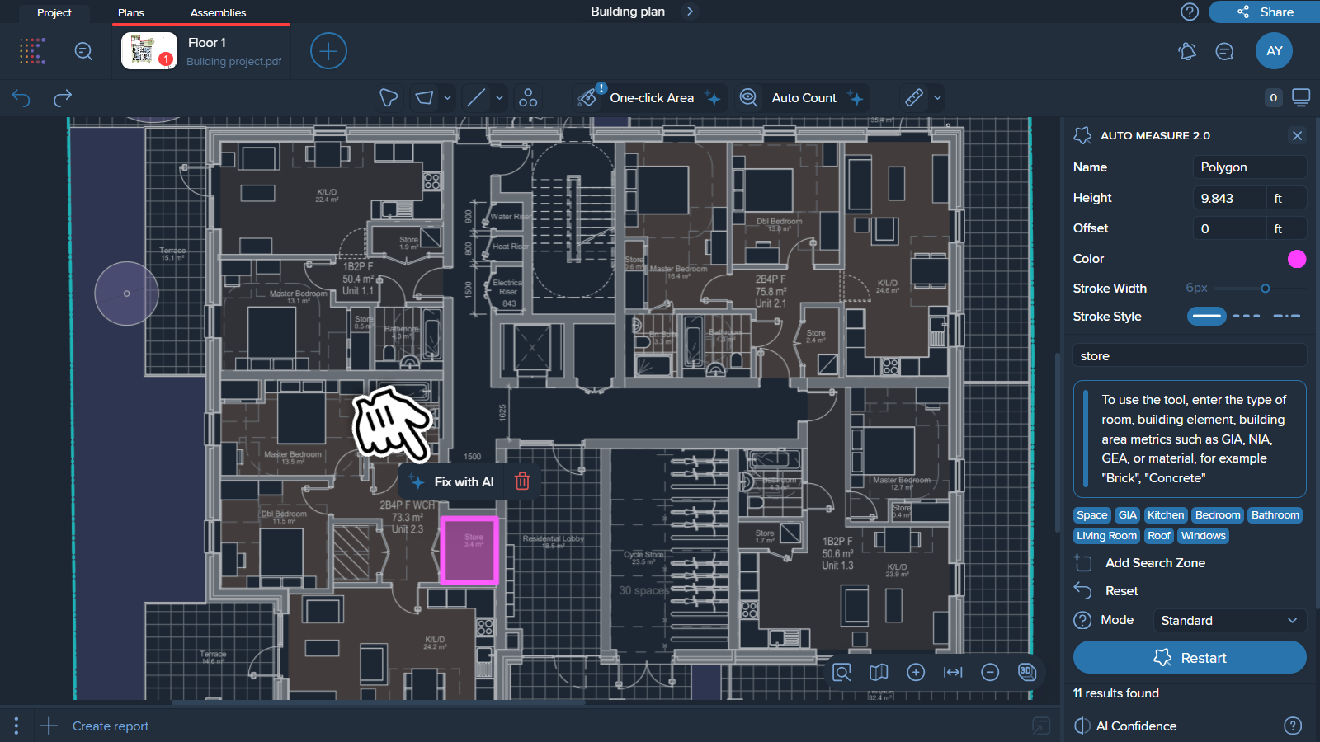Switch to the Plans tab
Viewport: 1320px width, 742px height.
(131, 12)
